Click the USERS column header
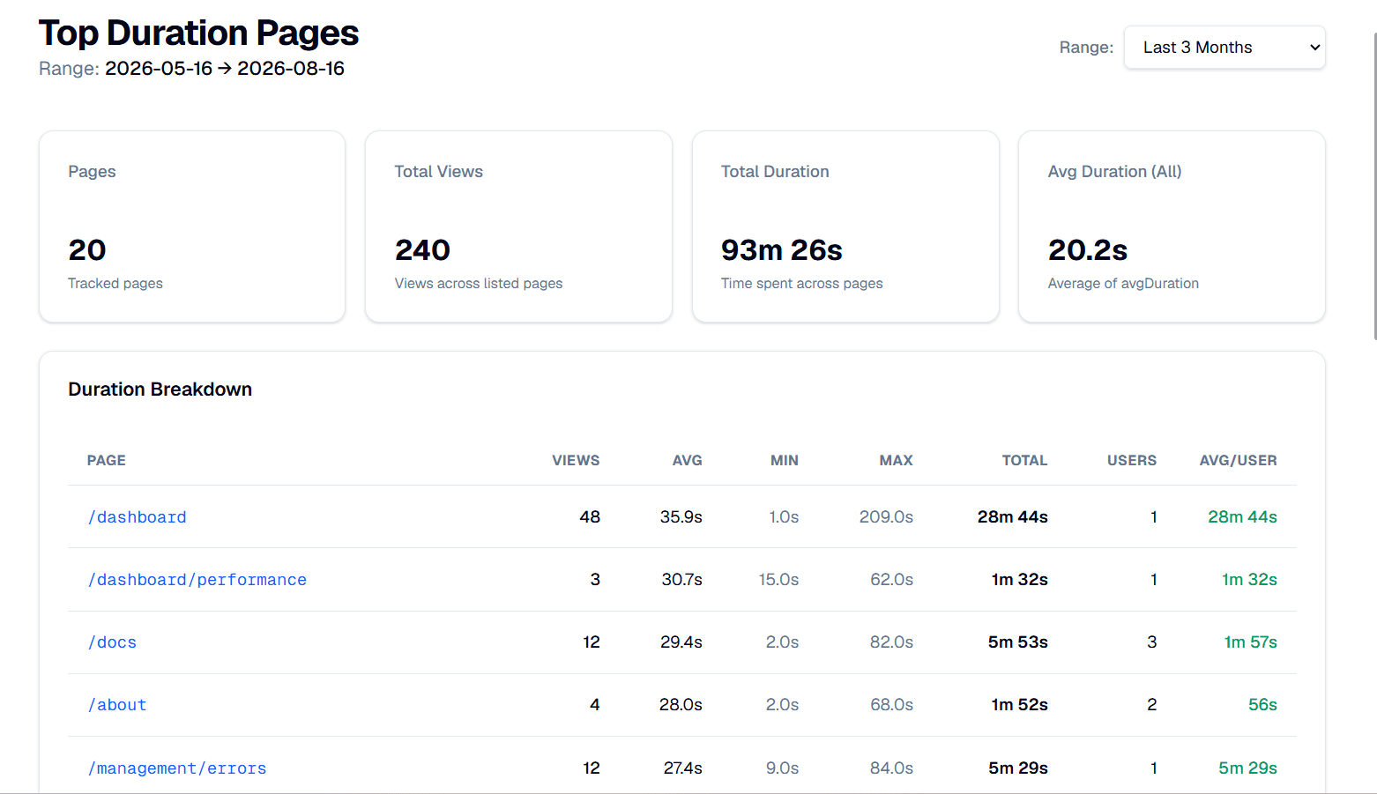This screenshot has width=1377, height=794. coord(1132,460)
